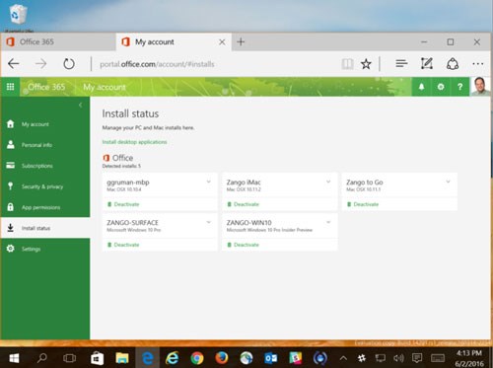Viewport: 493px width, 368px height.
Task: Click Install desktop applications link
Action: pos(134,142)
